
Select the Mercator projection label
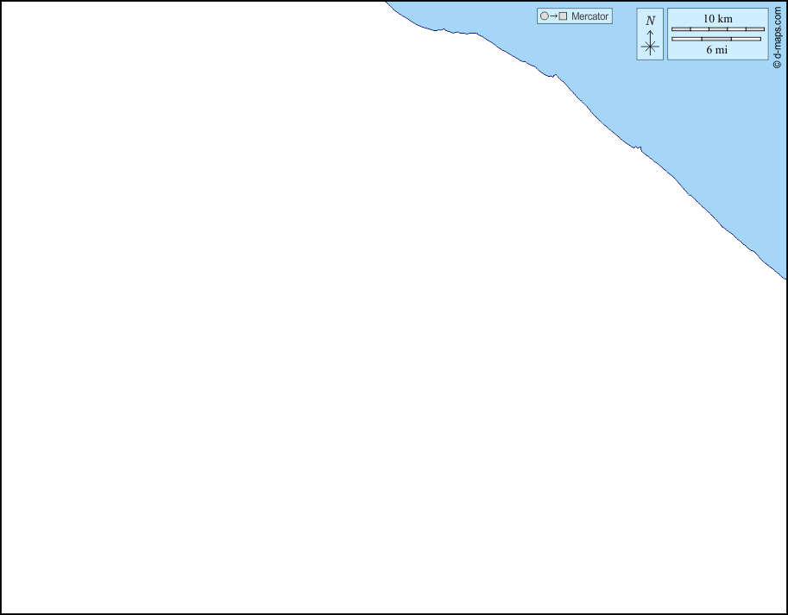(589, 16)
